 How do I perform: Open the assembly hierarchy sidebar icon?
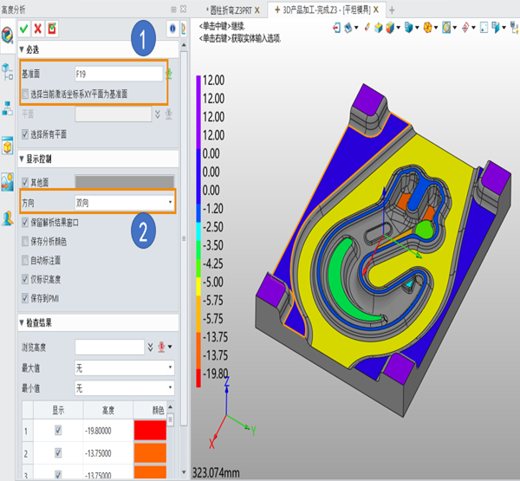(7, 108)
